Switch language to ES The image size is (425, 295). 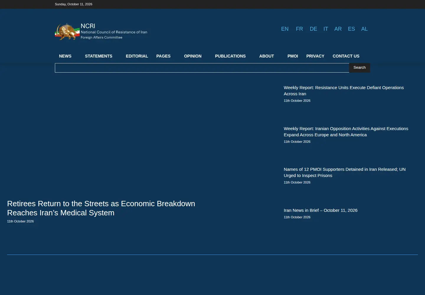[352, 29]
